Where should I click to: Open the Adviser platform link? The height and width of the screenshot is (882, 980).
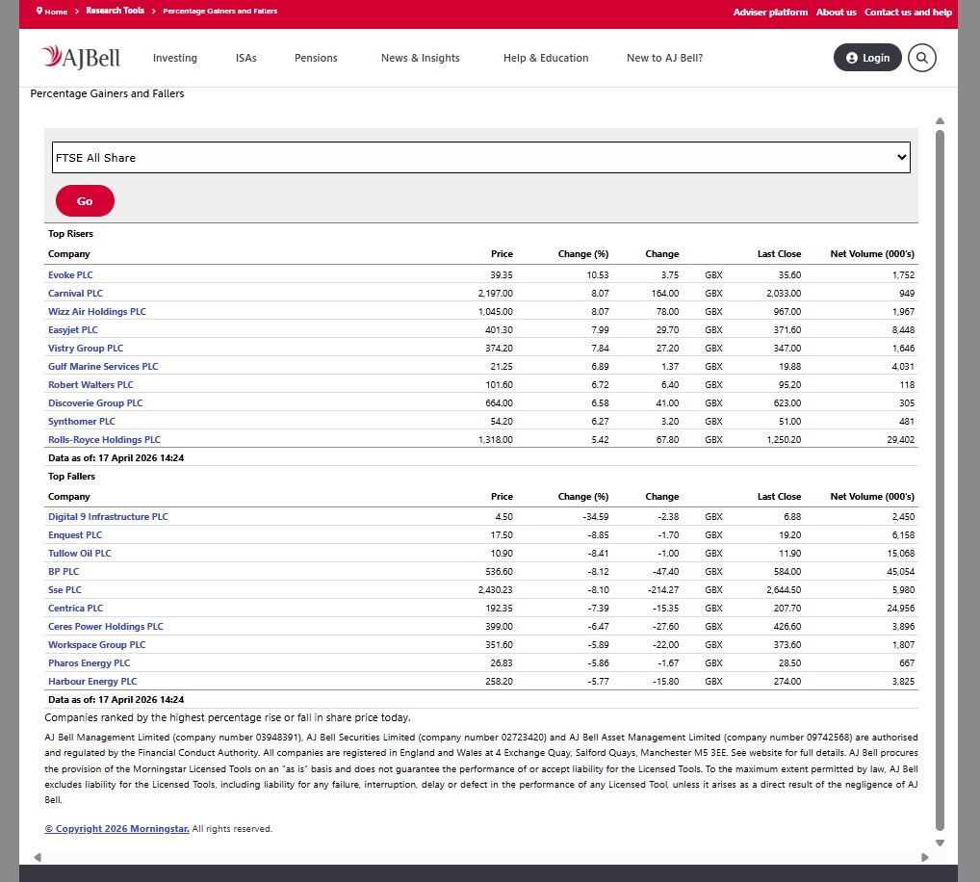click(x=770, y=12)
